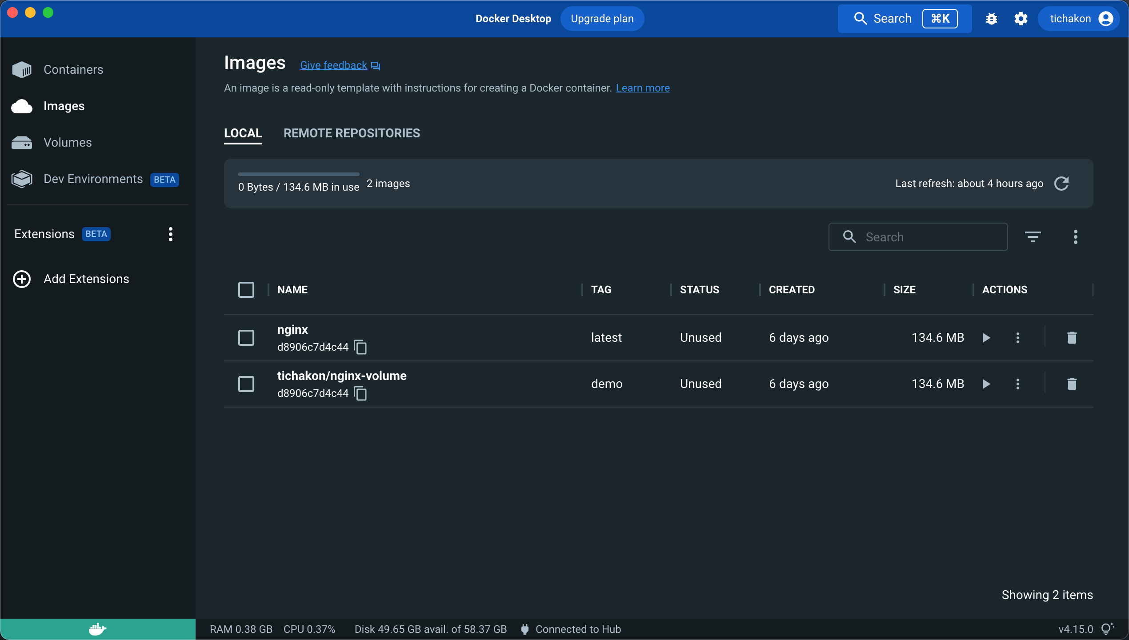Refresh the images list

[x=1062, y=183]
